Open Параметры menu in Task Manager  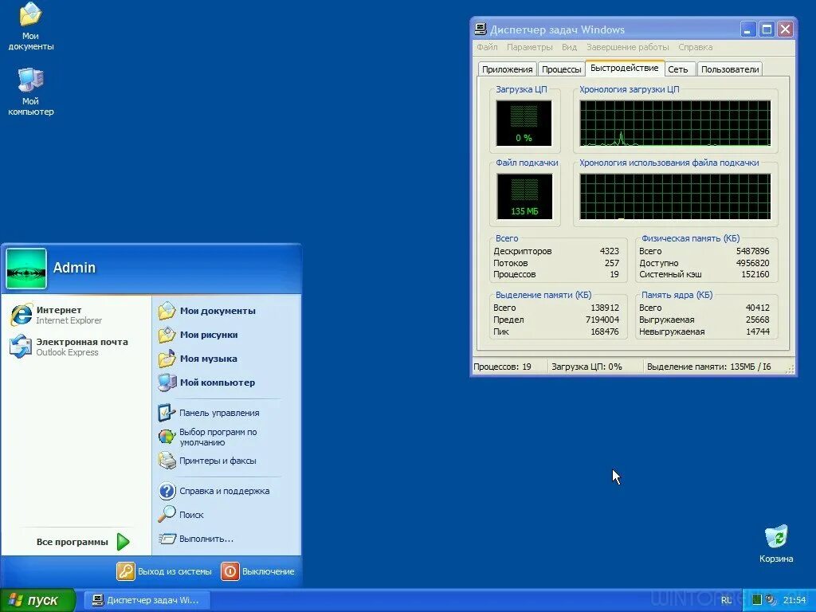pyautogui.click(x=530, y=47)
